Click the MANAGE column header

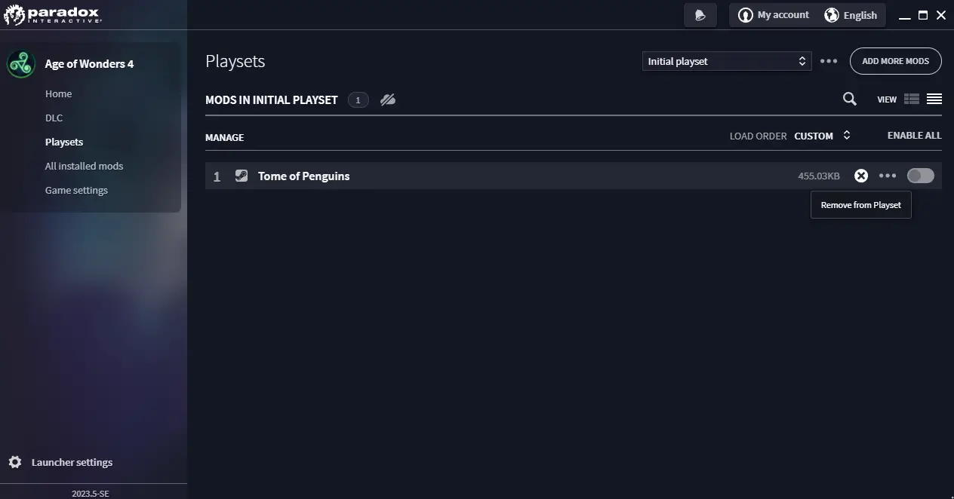point(224,138)
